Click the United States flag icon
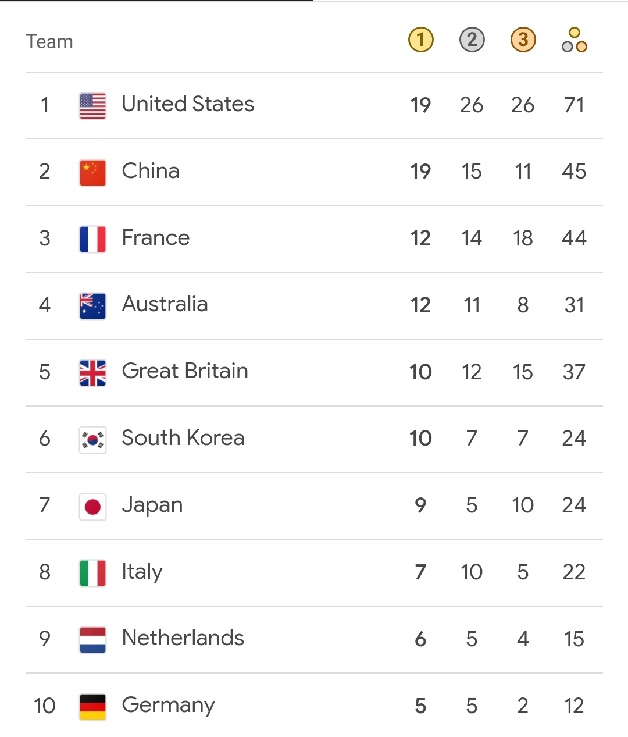The width and height of the screenshot is (628, 737). (92, 106)
